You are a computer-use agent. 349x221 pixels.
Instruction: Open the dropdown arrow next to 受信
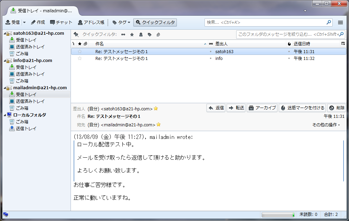tap(25, 22)
